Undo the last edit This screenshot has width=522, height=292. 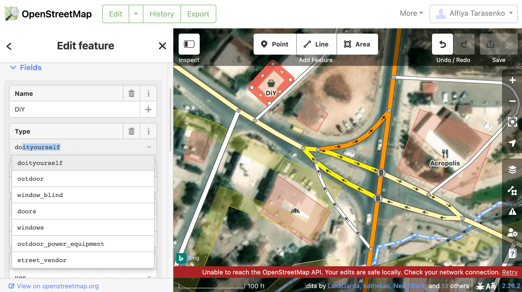pos(443,44)
